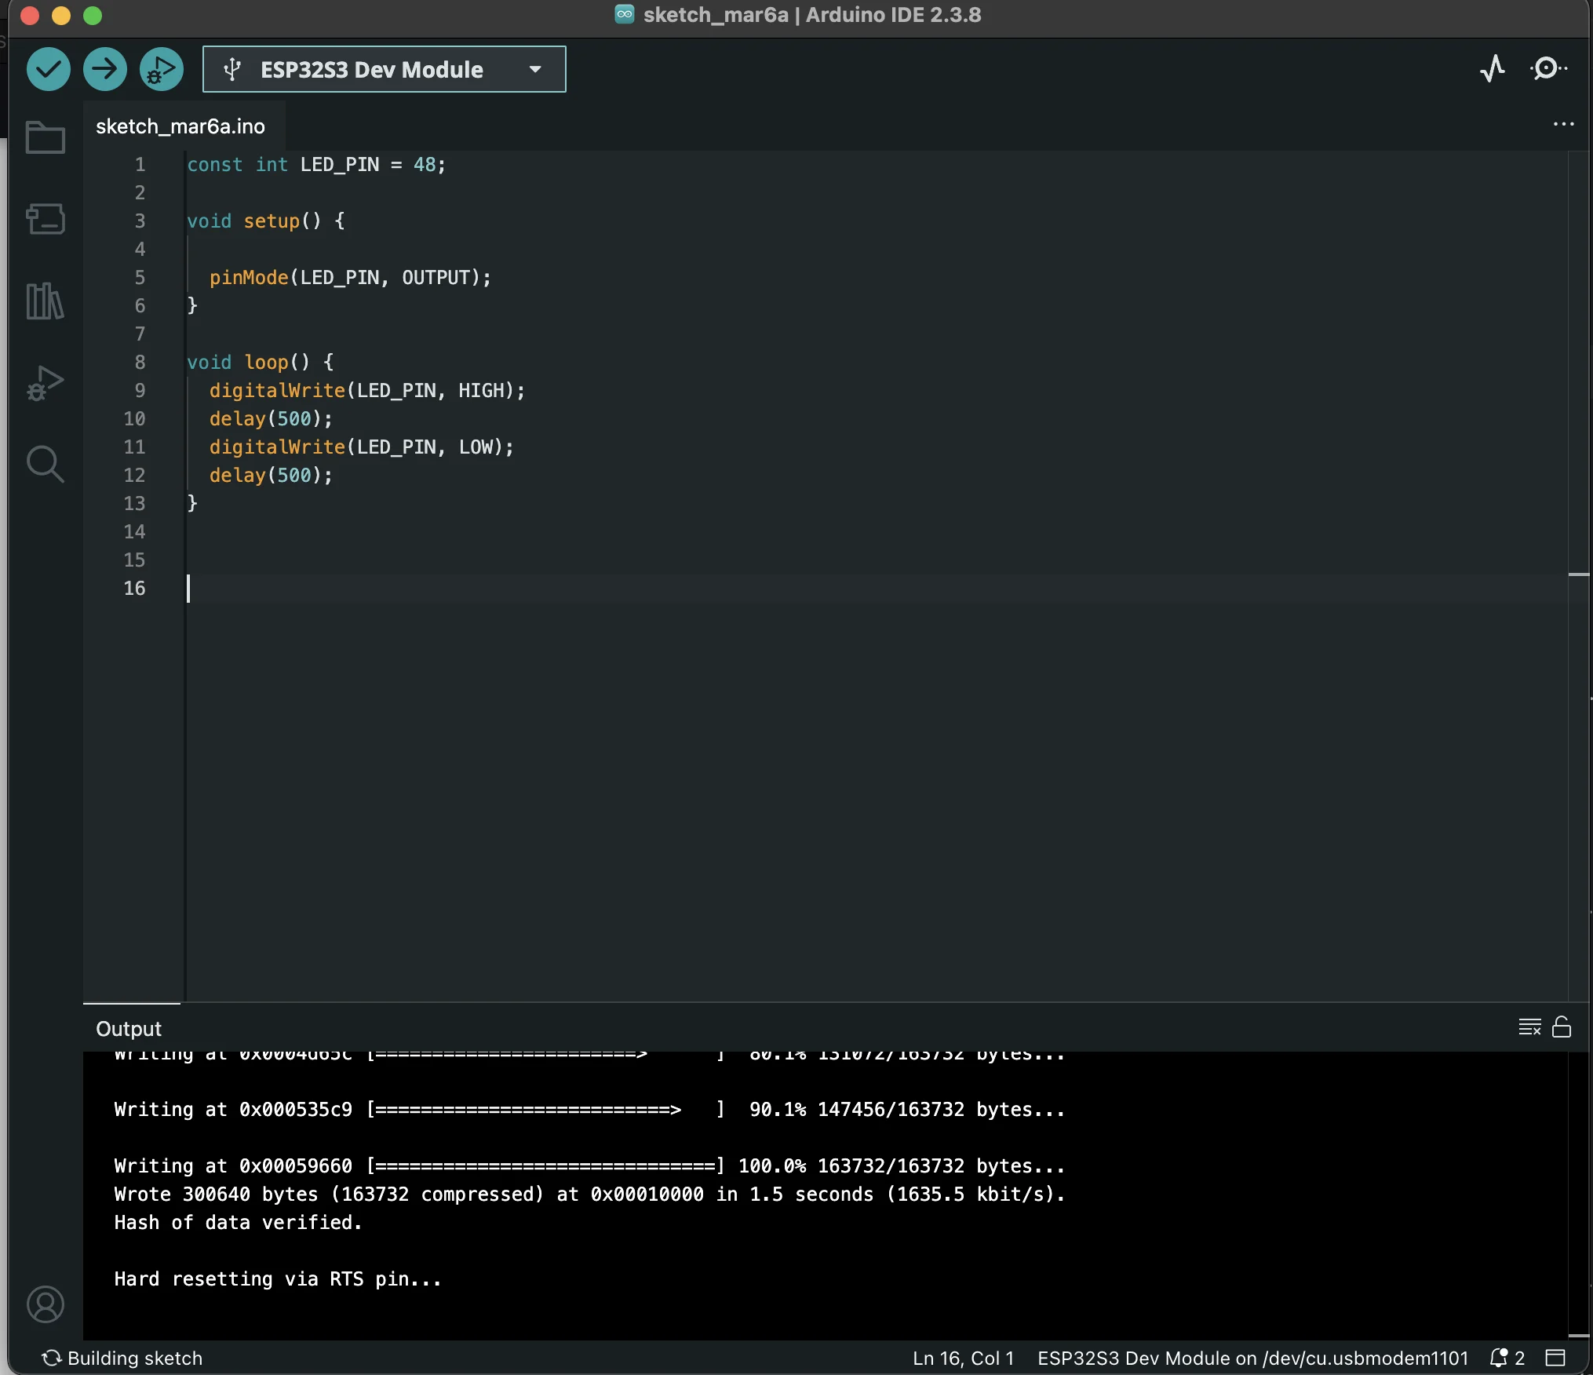Open the Serial Monitor

(1547, 69)
